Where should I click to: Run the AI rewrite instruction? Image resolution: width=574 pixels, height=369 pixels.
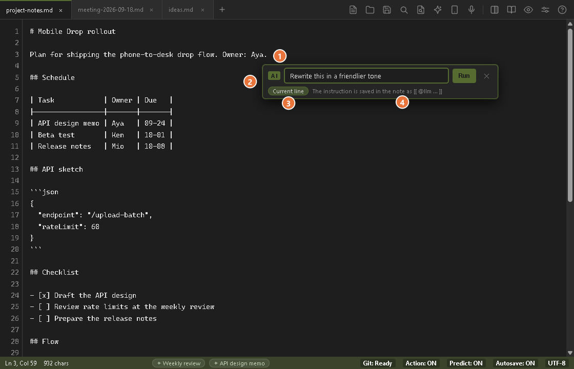(464, 76)
